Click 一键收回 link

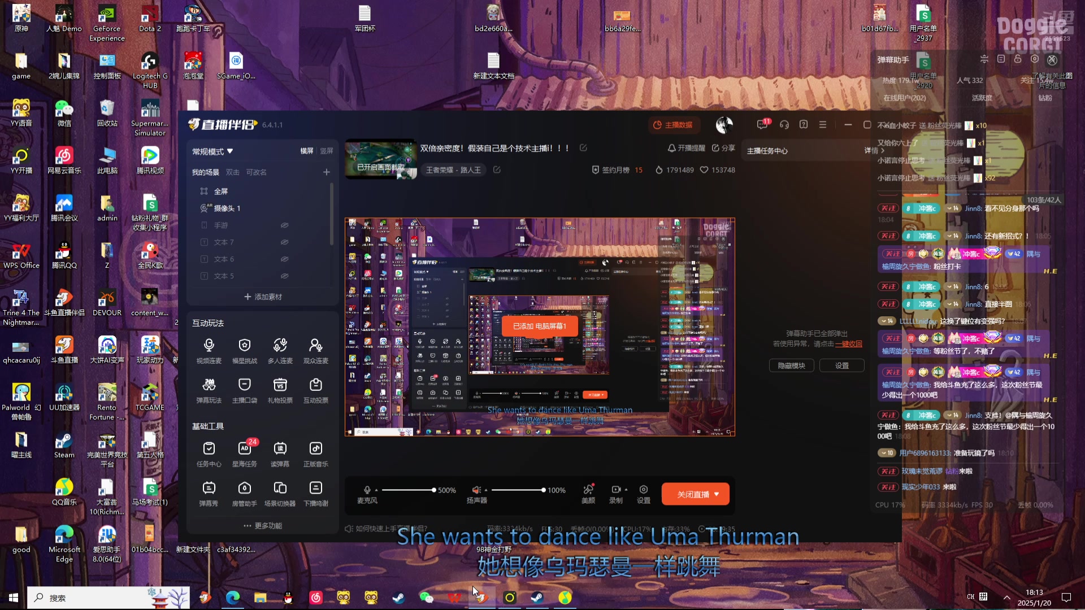(848, 344)
